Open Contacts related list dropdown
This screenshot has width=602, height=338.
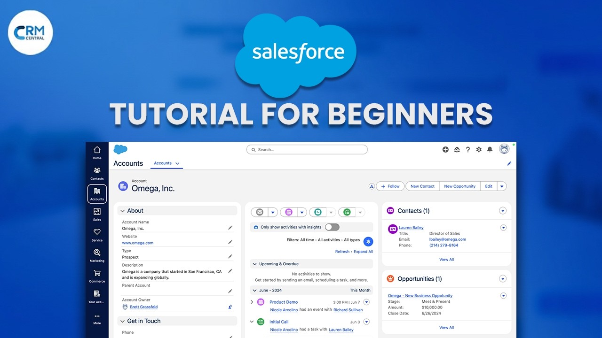(503, 211)
